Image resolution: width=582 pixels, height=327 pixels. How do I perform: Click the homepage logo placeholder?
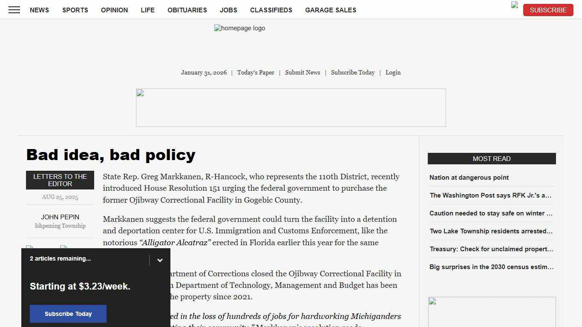[239, 28]
